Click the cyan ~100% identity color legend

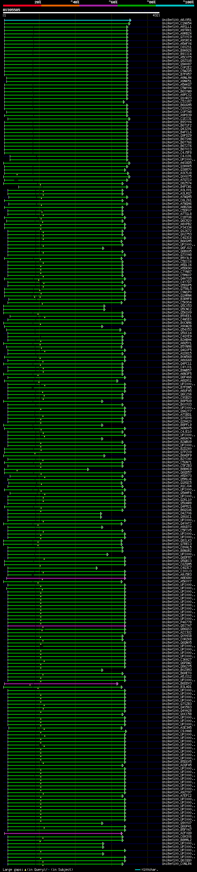pos(175,6)
